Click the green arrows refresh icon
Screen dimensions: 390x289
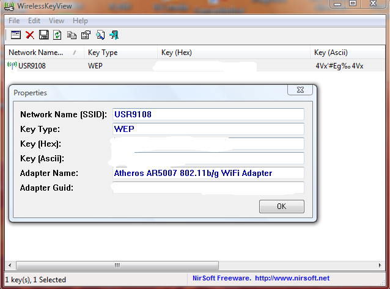(x=57, y=35)
